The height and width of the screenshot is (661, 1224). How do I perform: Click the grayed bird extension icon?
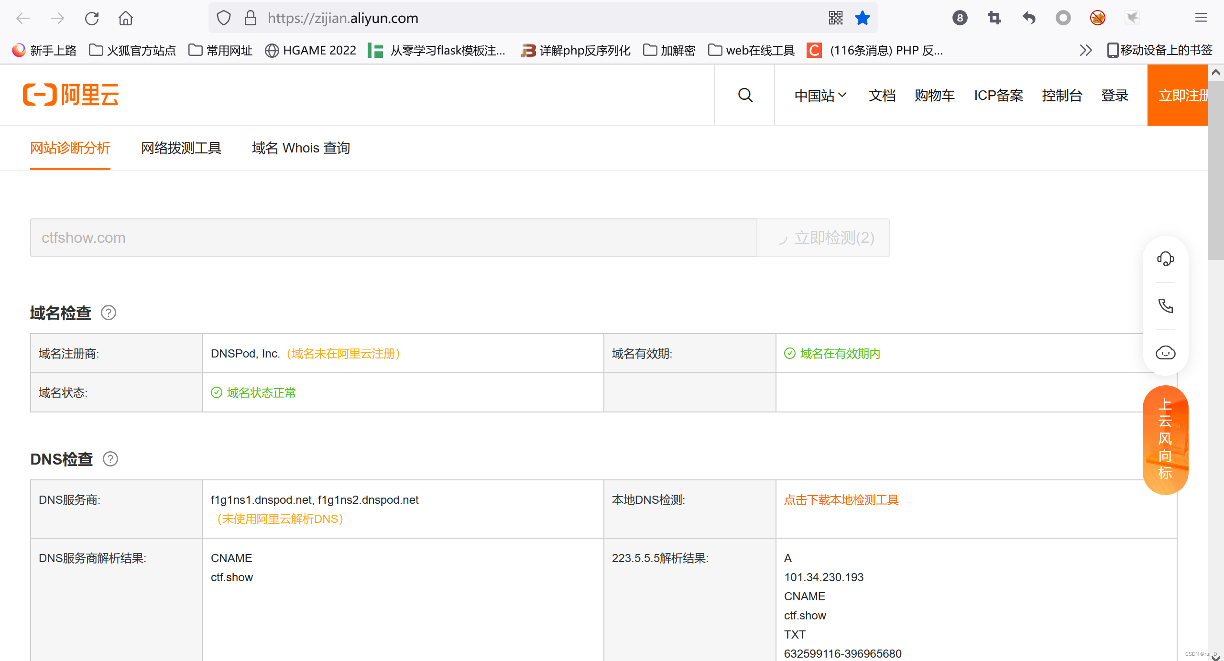click(1132, 18)
